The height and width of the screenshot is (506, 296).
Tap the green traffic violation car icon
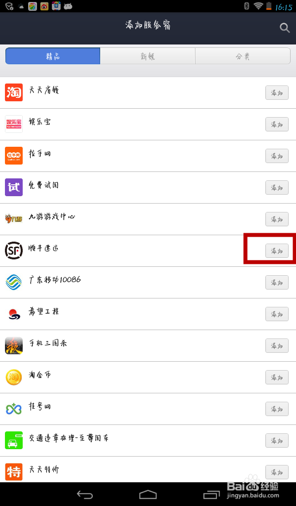(14, 440)
